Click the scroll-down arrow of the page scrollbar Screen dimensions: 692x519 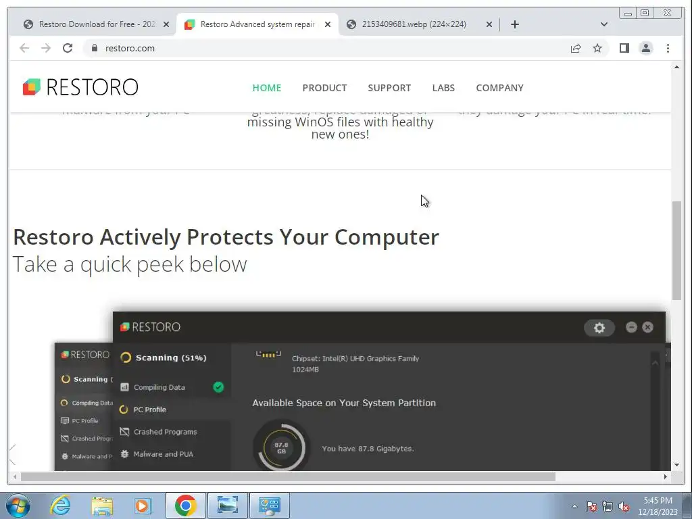pyautogui.click(x=676, y=465)
